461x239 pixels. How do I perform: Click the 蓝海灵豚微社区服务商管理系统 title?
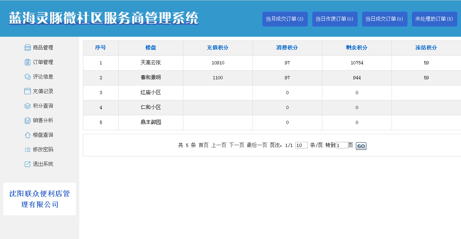point(104,18)
